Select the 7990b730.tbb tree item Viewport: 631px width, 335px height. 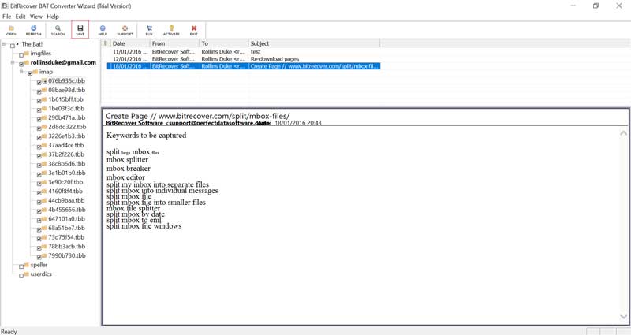tap(67, 255)
